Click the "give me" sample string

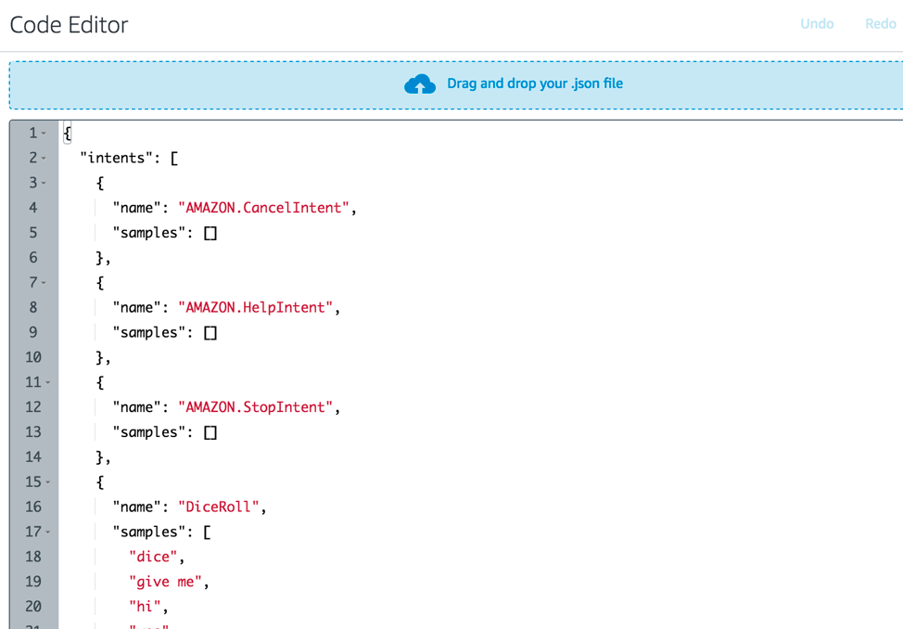169,582
